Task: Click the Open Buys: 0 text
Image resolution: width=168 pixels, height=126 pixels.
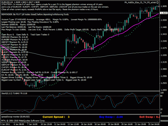Action: pyautogui.click(x=8, y=35)
